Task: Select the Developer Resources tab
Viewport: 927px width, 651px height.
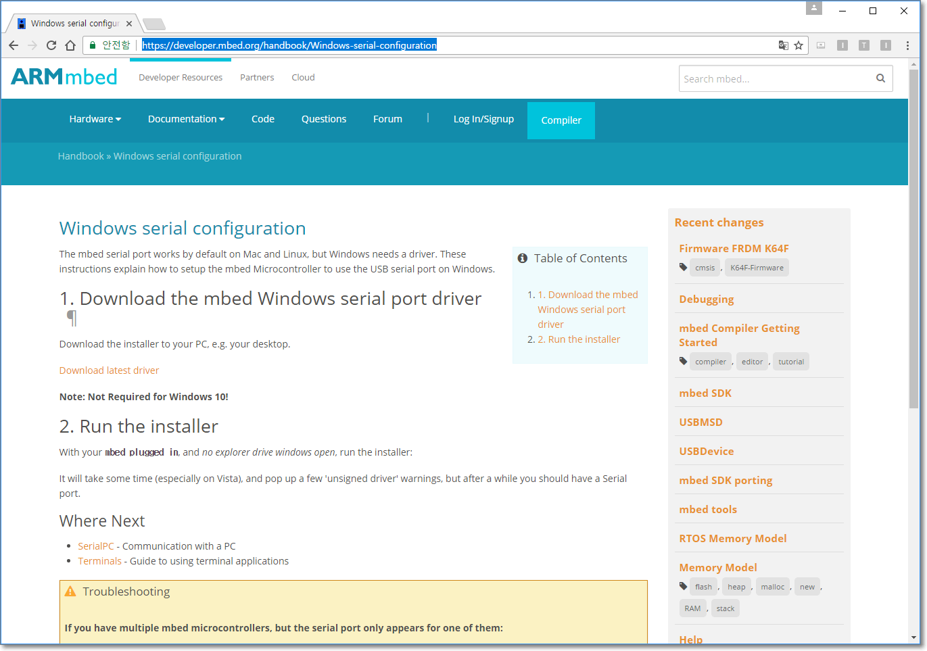Action: point(181,77)
